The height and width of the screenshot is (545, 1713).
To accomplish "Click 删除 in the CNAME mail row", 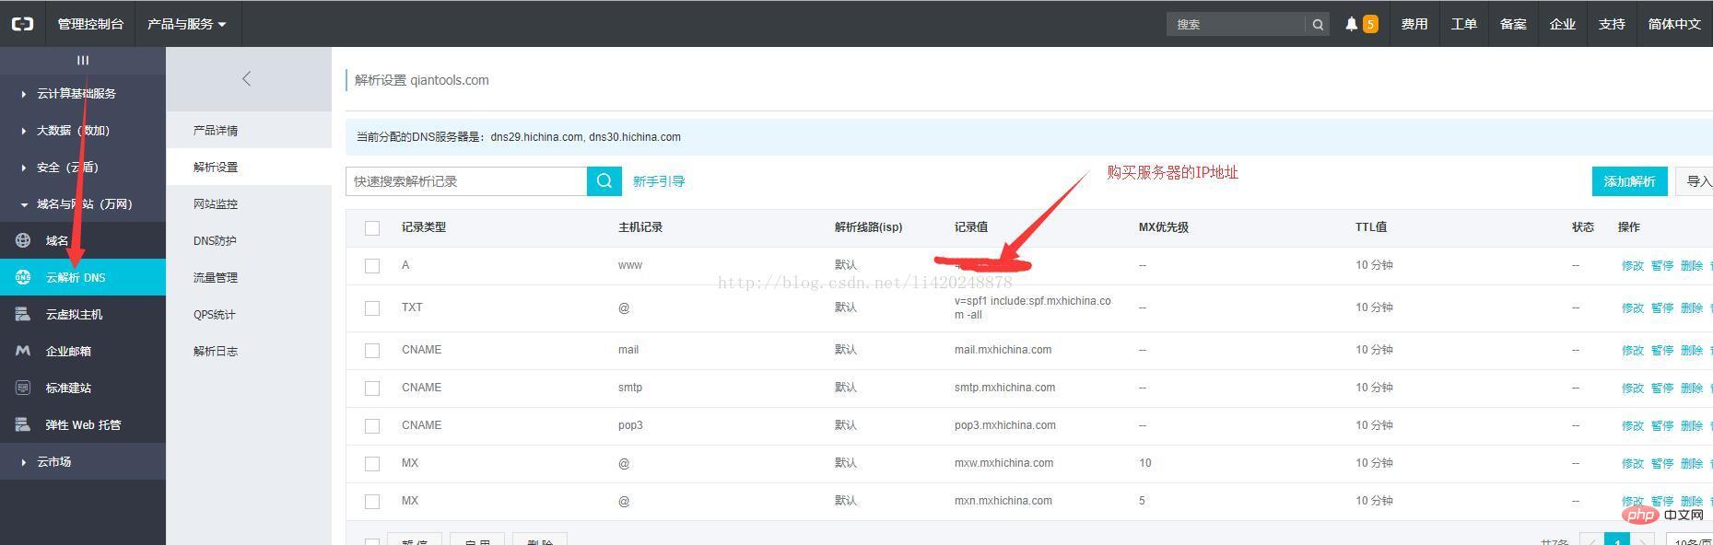I will pos(1691,350).
